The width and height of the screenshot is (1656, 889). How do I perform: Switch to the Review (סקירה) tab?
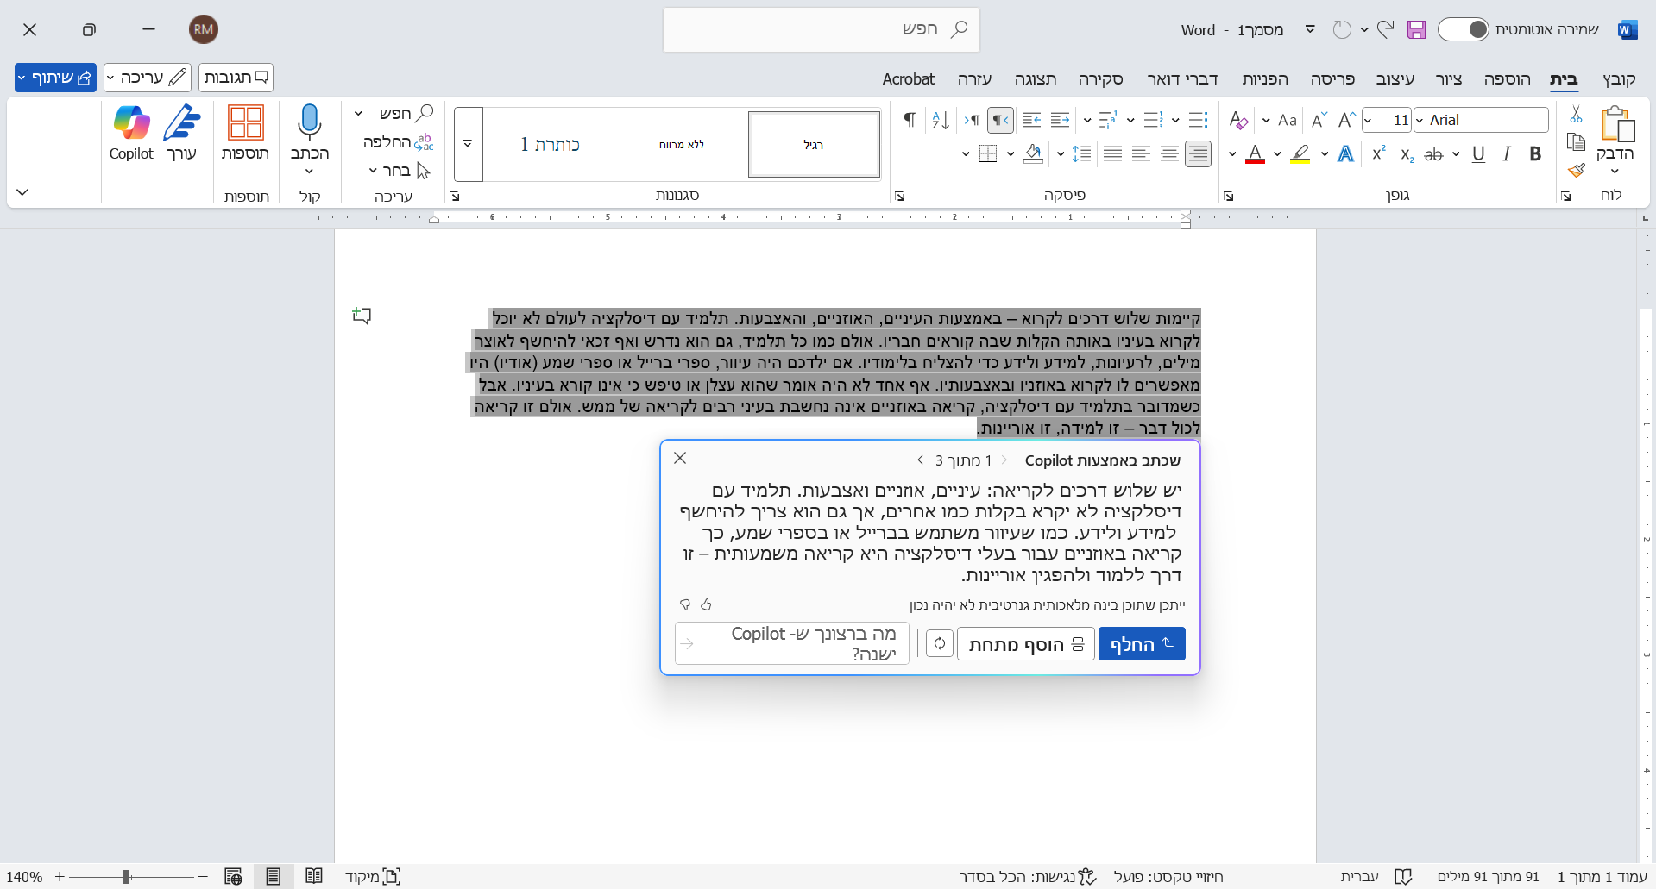pyautogui.click(x=1100, y=79)
